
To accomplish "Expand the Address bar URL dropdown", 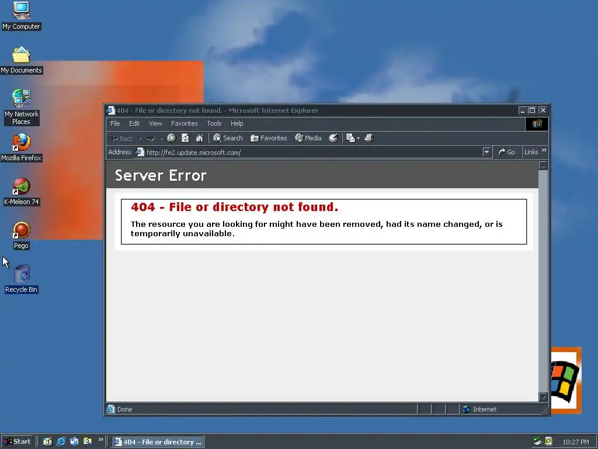I will (486, 152).
